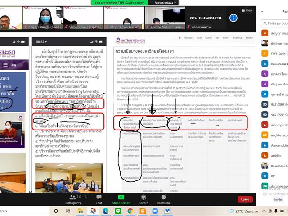Select Bowonsak's photo avatar
This screenshot has width=288, height=216.
[x=265, y=166]
